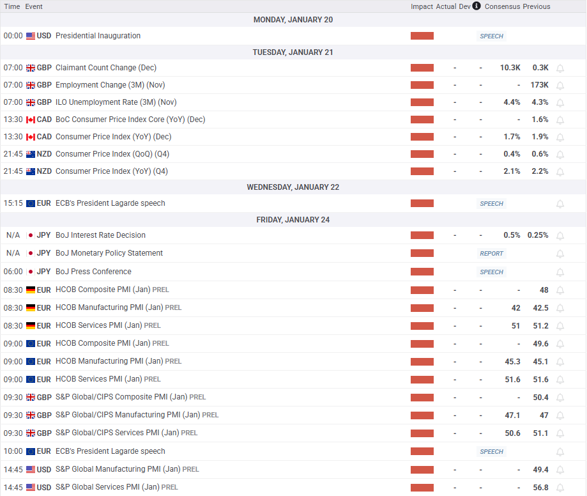Click bell icon for Wednesday's Lagarde speech

pyautogui.click(x=560, y=204)
